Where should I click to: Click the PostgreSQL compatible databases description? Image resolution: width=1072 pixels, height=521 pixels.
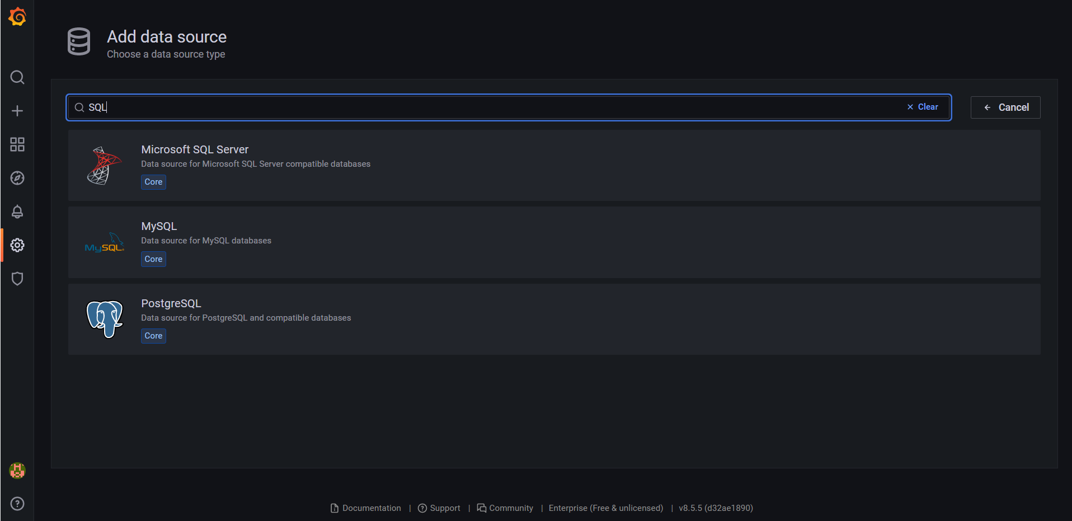tap(246, 318)
